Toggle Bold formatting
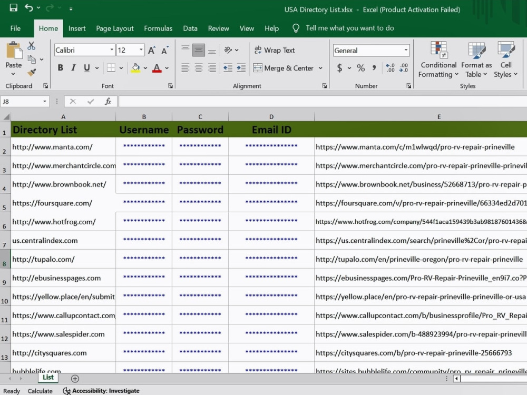527x395 pixels. (61, 68)
